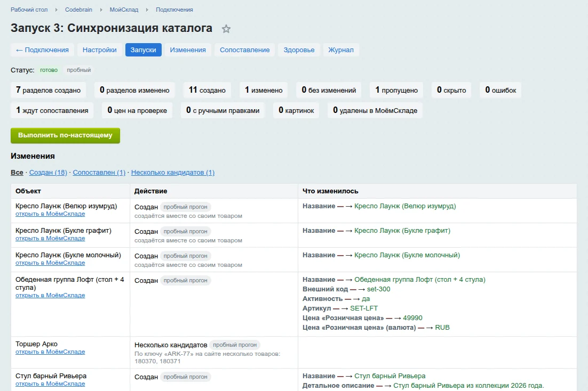
Task: Open the Изменения tab
Action: pos(188,50)
